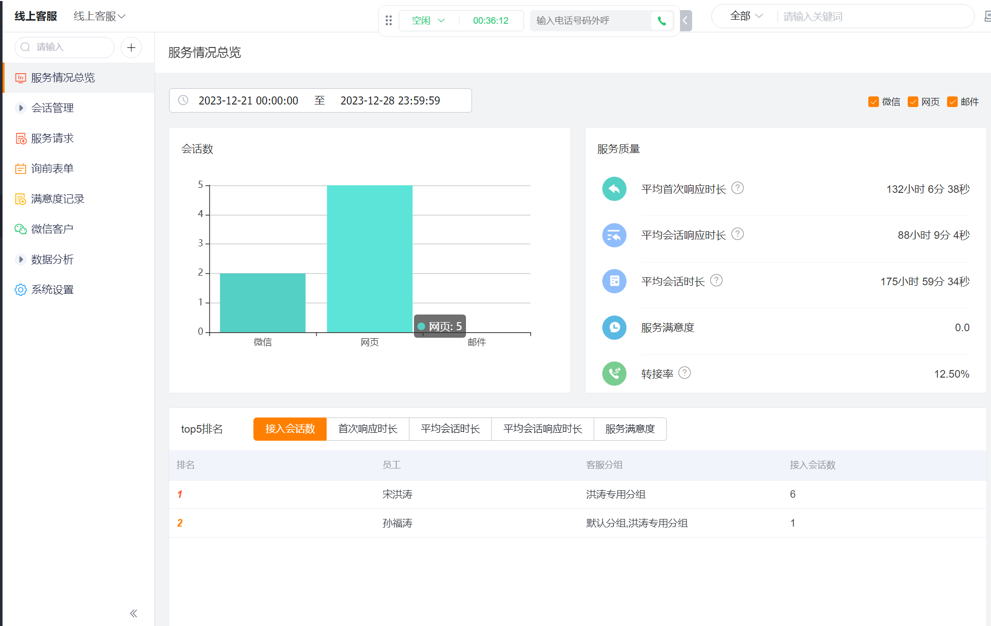Click the 88小时 9分 4秒 value
The width and height of the screenshot is (991, 626).
click(933, 235)
